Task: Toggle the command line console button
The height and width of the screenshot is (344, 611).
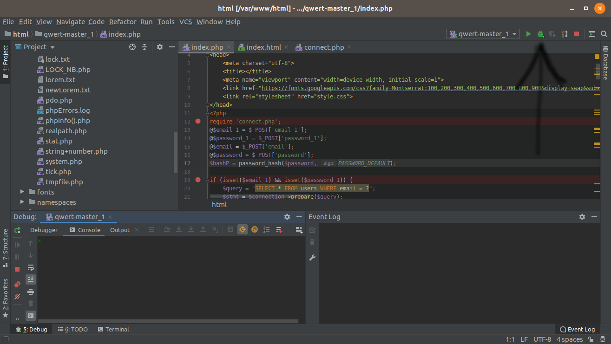Action: tap(31, 315)
